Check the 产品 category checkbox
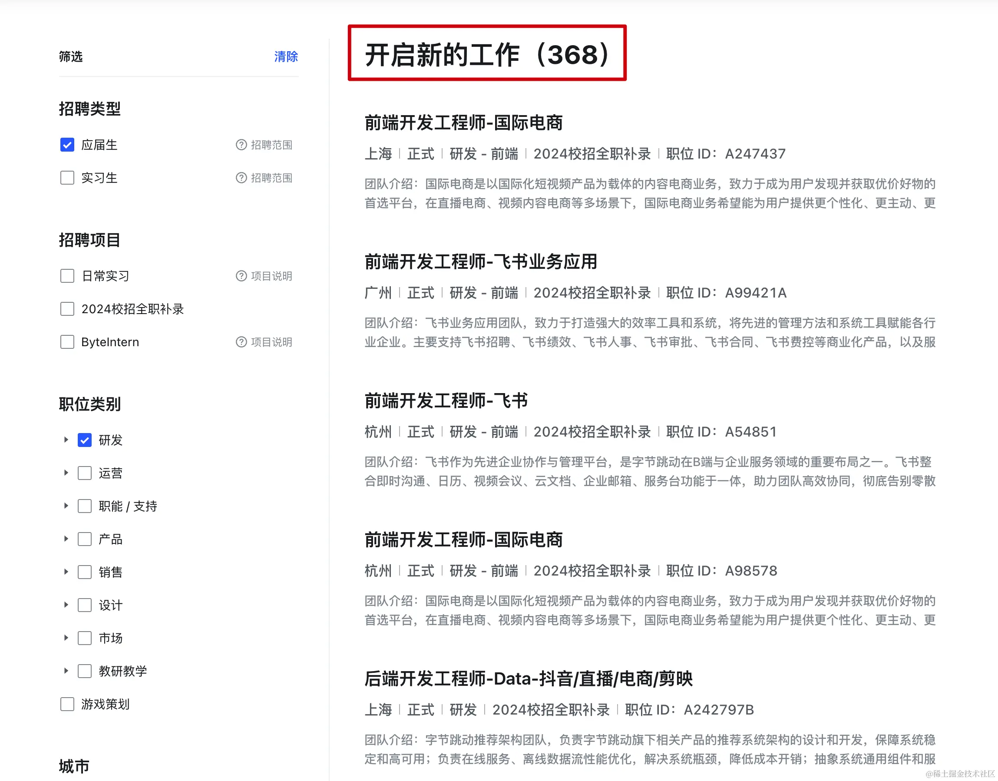998x781 pixels. pyautogui.click(x=85, y=539)
